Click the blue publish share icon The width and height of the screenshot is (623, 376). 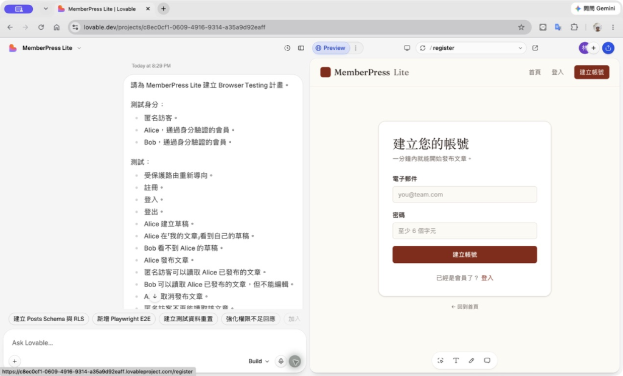[x=608, y=48]
